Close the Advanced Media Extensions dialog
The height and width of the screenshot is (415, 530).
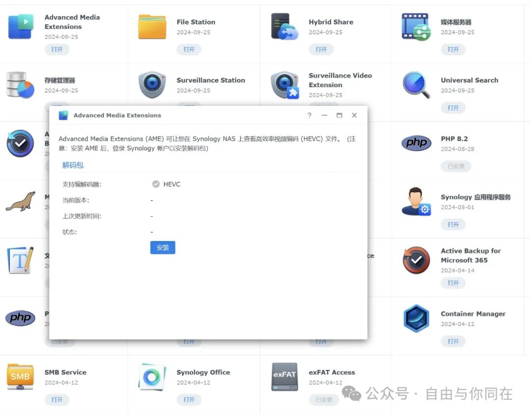click(x=354, y=116)
